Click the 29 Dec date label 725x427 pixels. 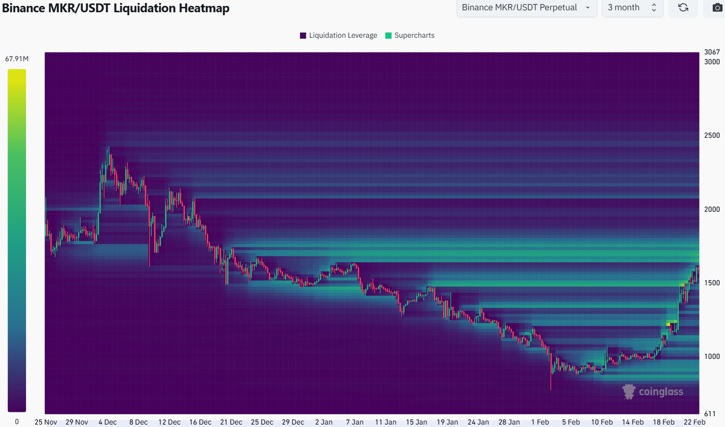pos(293,422)
